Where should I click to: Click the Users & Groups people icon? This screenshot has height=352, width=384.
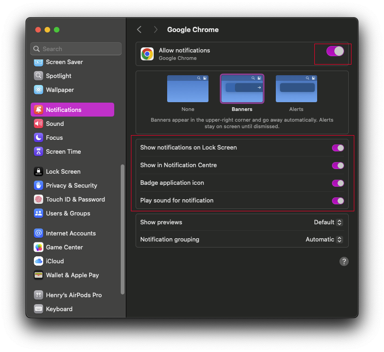click(39, 213)
